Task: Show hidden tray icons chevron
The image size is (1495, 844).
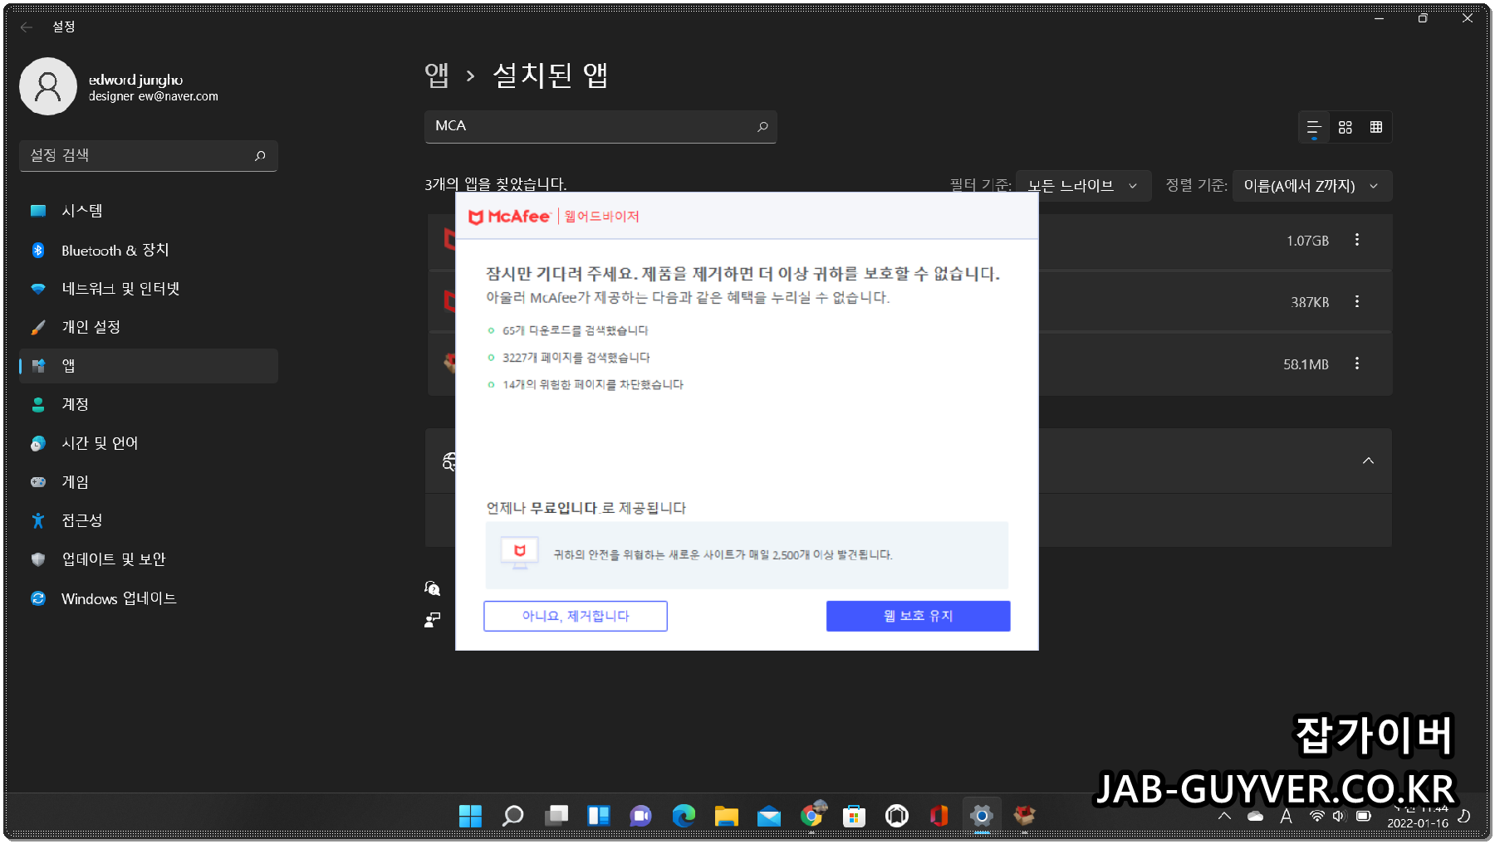Action: (1224, 816)
